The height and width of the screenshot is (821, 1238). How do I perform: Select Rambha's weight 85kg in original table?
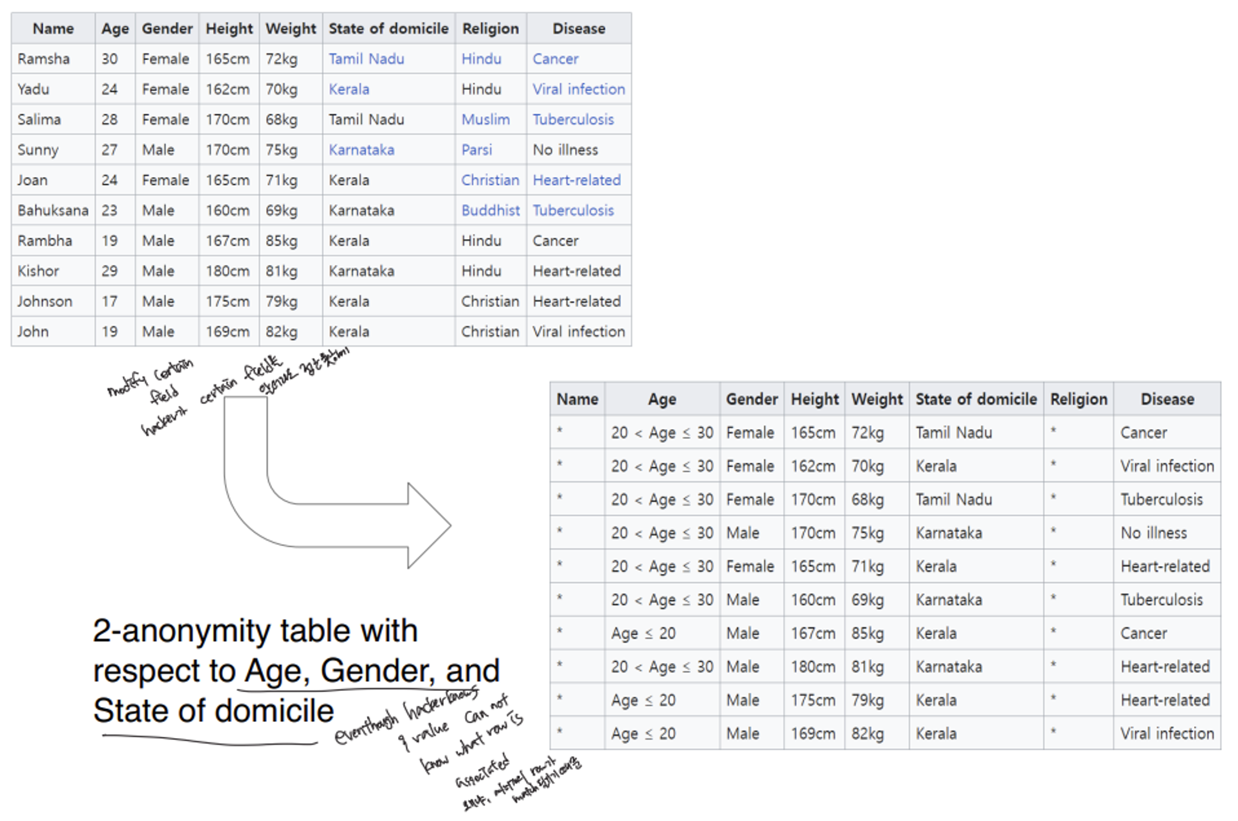[x=282, y=241]
